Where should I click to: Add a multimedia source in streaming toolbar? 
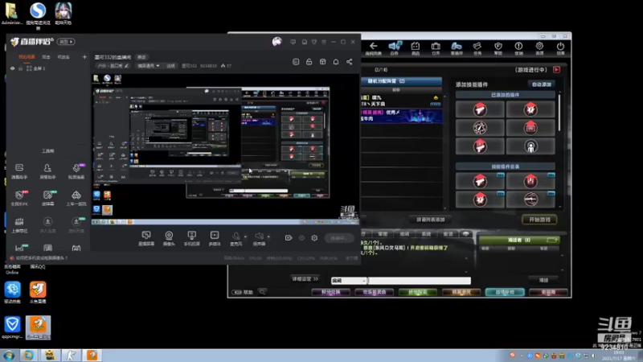215,237
